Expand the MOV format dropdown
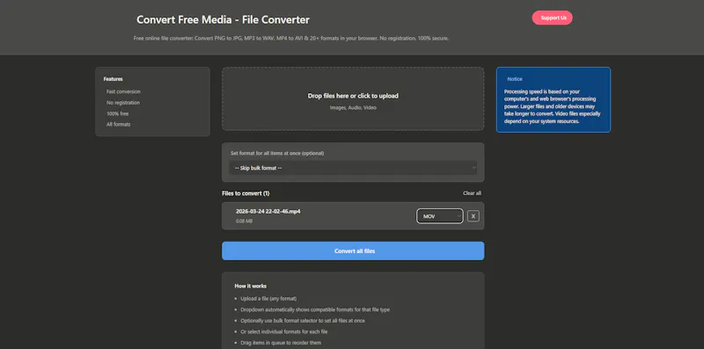The width and height of the screenshot is (704, 349). coord(439,216)
